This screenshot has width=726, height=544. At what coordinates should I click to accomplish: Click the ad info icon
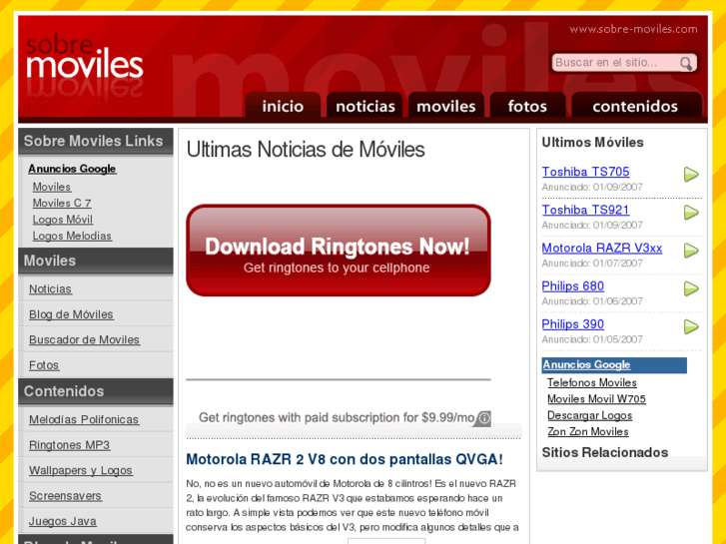(484, 418)
